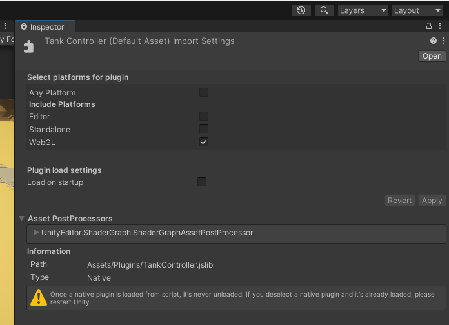This screenshot has height=325, width=449.
Task: Click the yellow warning icon
Action: (38, 297)
